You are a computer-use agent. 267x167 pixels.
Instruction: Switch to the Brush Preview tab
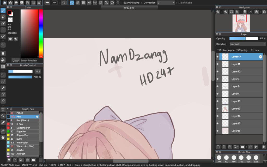point(29,61)
